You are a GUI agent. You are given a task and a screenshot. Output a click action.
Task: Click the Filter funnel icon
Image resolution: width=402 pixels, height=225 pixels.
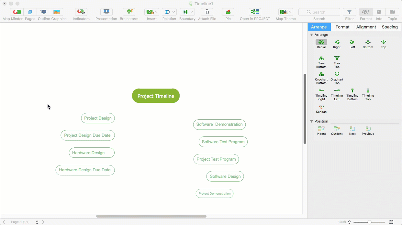pos(350,12)
